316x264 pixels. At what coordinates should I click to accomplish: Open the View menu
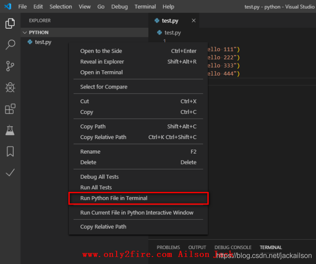85,7
